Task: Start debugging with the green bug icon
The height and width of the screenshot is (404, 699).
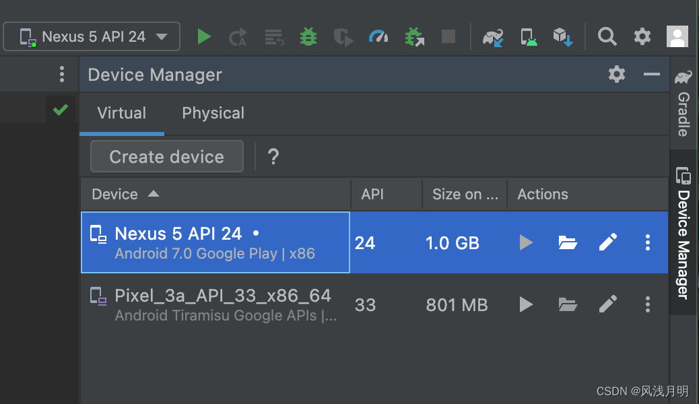Action: point(308,36)
